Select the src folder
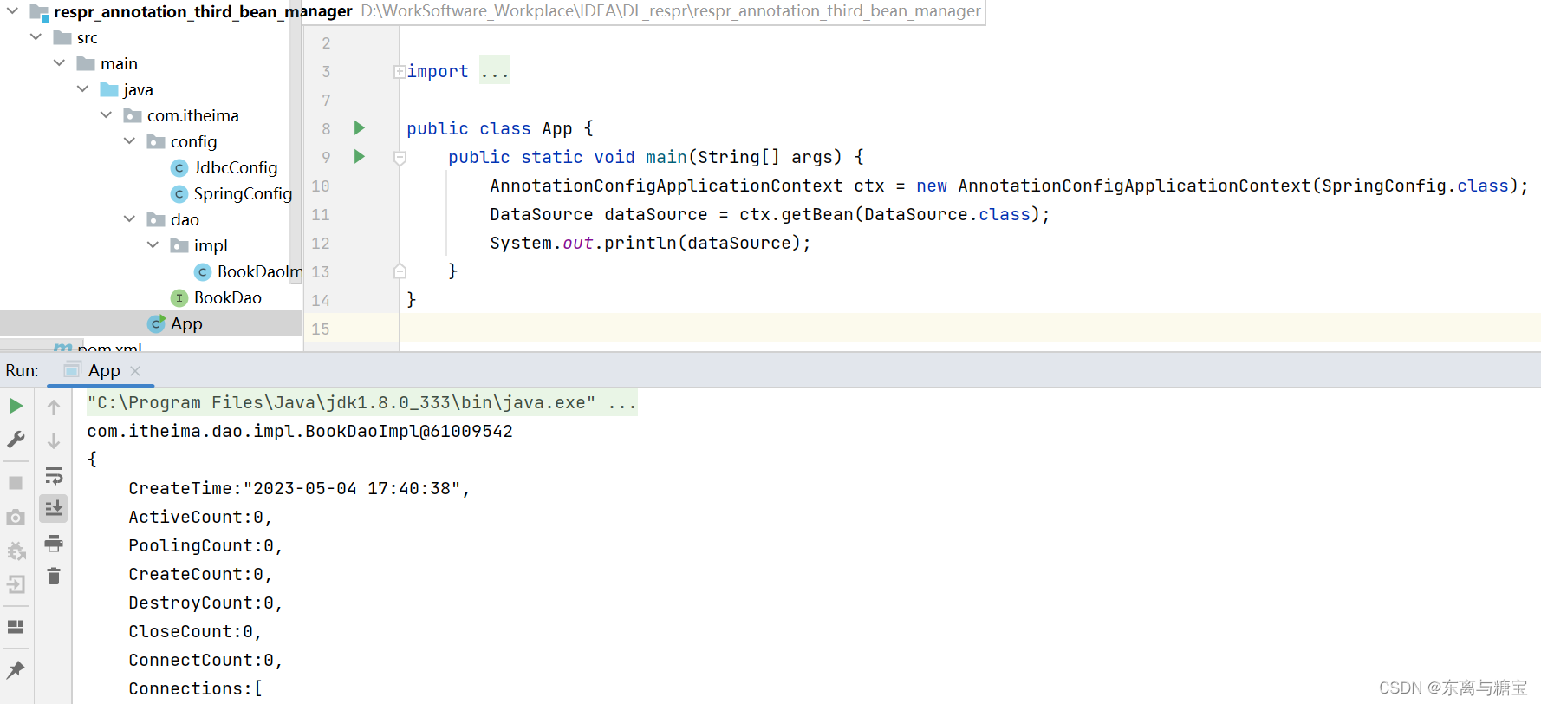1541x704 pixels. [x=87, y=37]
